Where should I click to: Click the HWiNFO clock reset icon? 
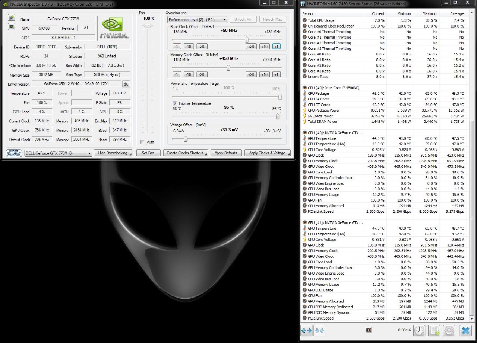pos(420,330)
